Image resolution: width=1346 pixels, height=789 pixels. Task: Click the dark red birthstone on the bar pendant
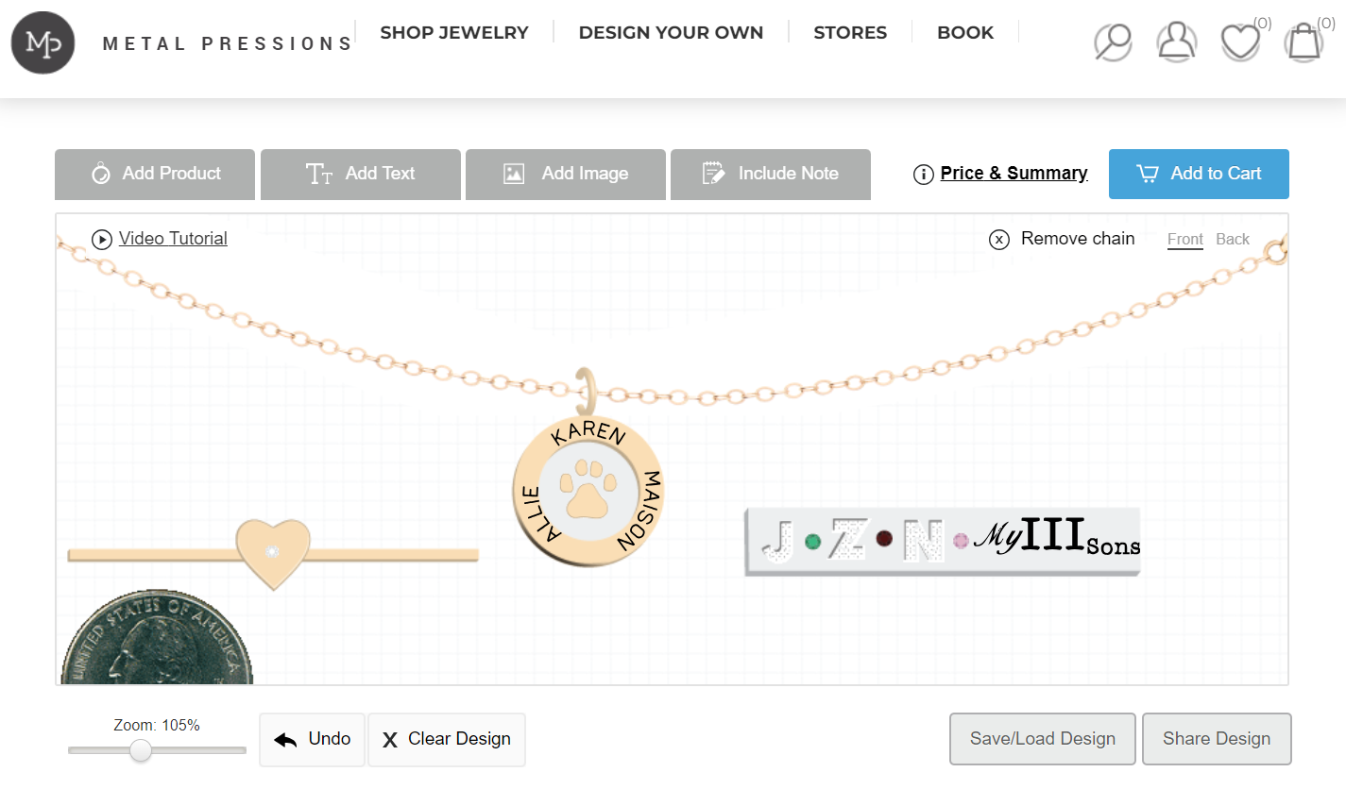coord(884,539)
